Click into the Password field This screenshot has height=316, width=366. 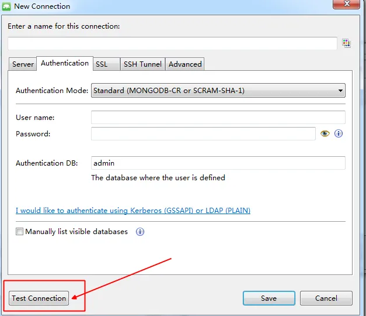point(203,133)
